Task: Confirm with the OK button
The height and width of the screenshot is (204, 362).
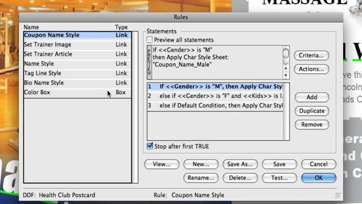Action: 318,178
